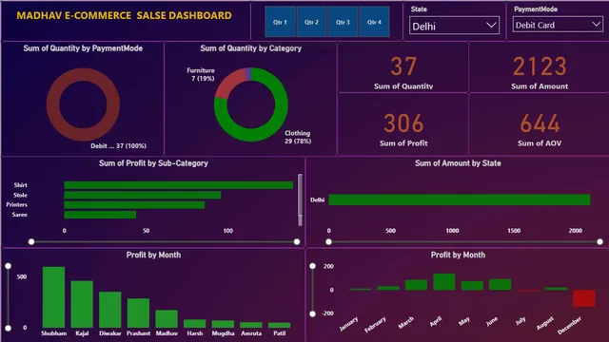This screenshot has width=609, height=342.
Task: Click the 306 Sum of Profit card
Action: (403, 124)
